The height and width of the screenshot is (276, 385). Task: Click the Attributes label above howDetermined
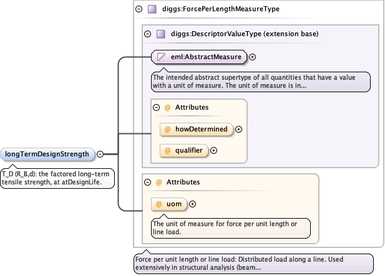point(192,107)
